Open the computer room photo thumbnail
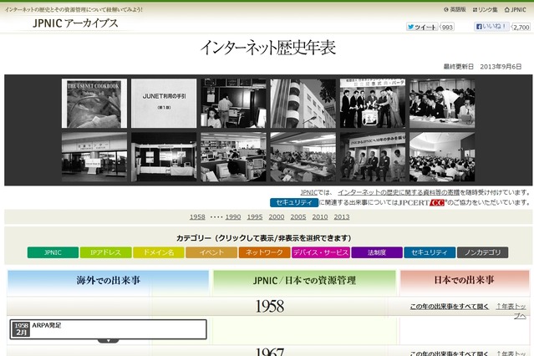The image size is (534, 356). pyautogui.click(x=233, y=104)
